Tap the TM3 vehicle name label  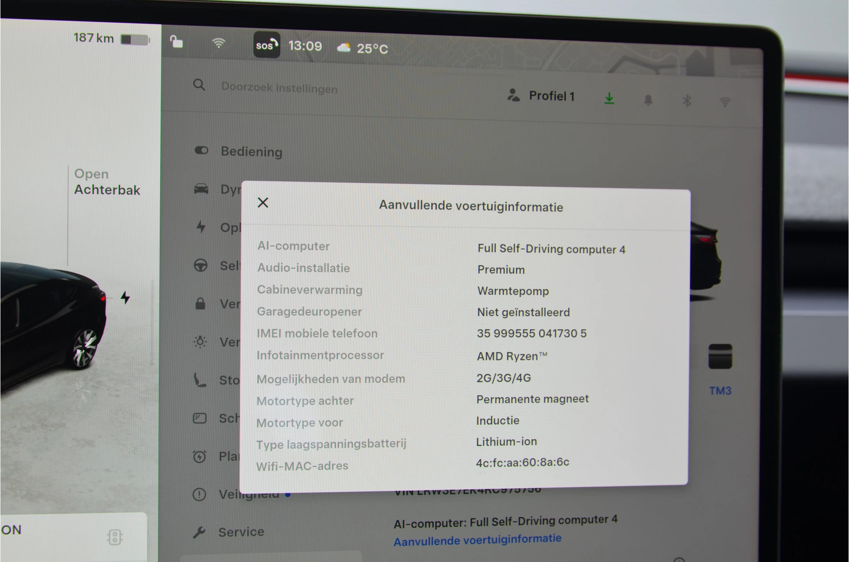click(x=720, y=391)
